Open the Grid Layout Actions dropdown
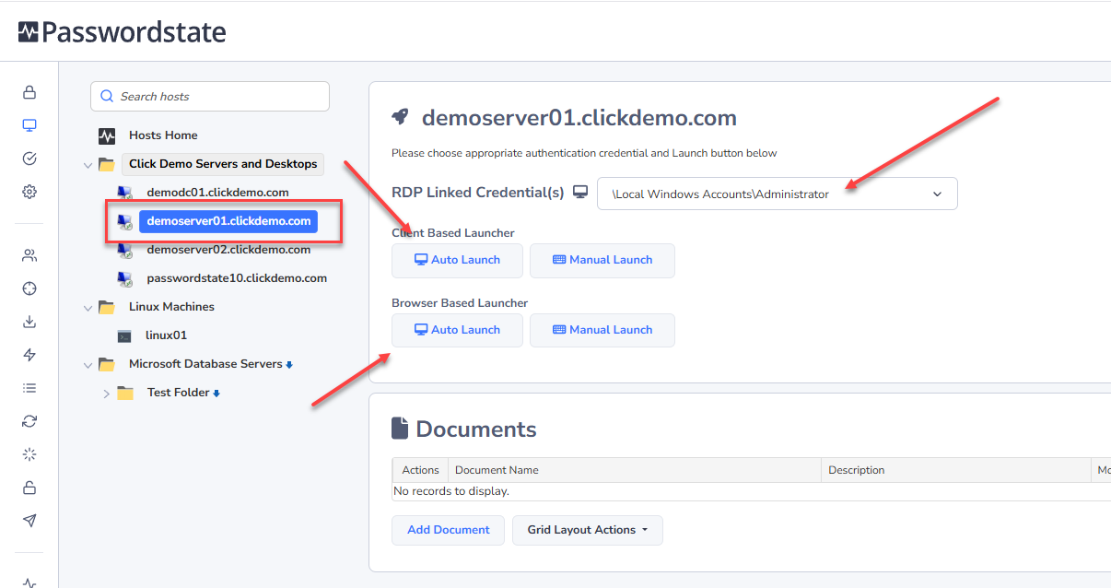The image size is (1111, 588). 588,530
